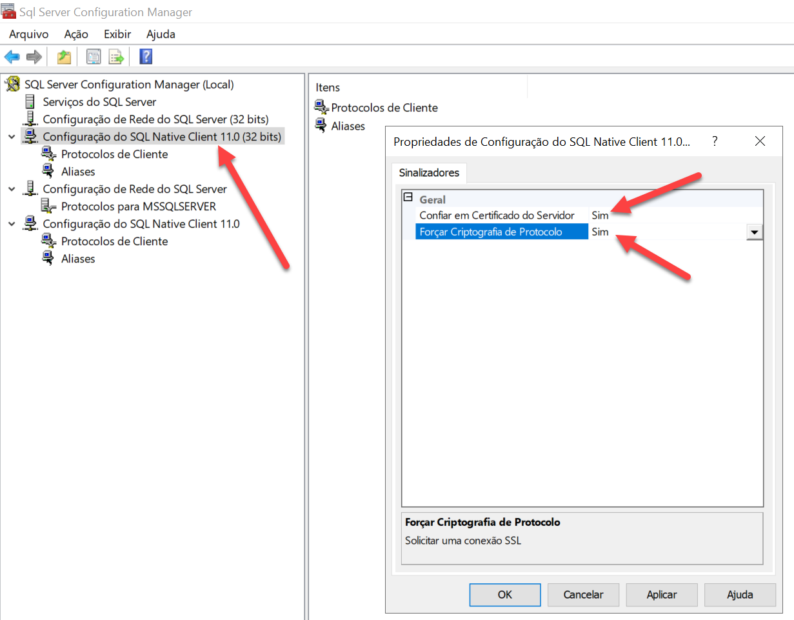Click the Sql Server Configuration Manager title bar icon
Viewport: 794px width, 620px height.
pos(9,12)
